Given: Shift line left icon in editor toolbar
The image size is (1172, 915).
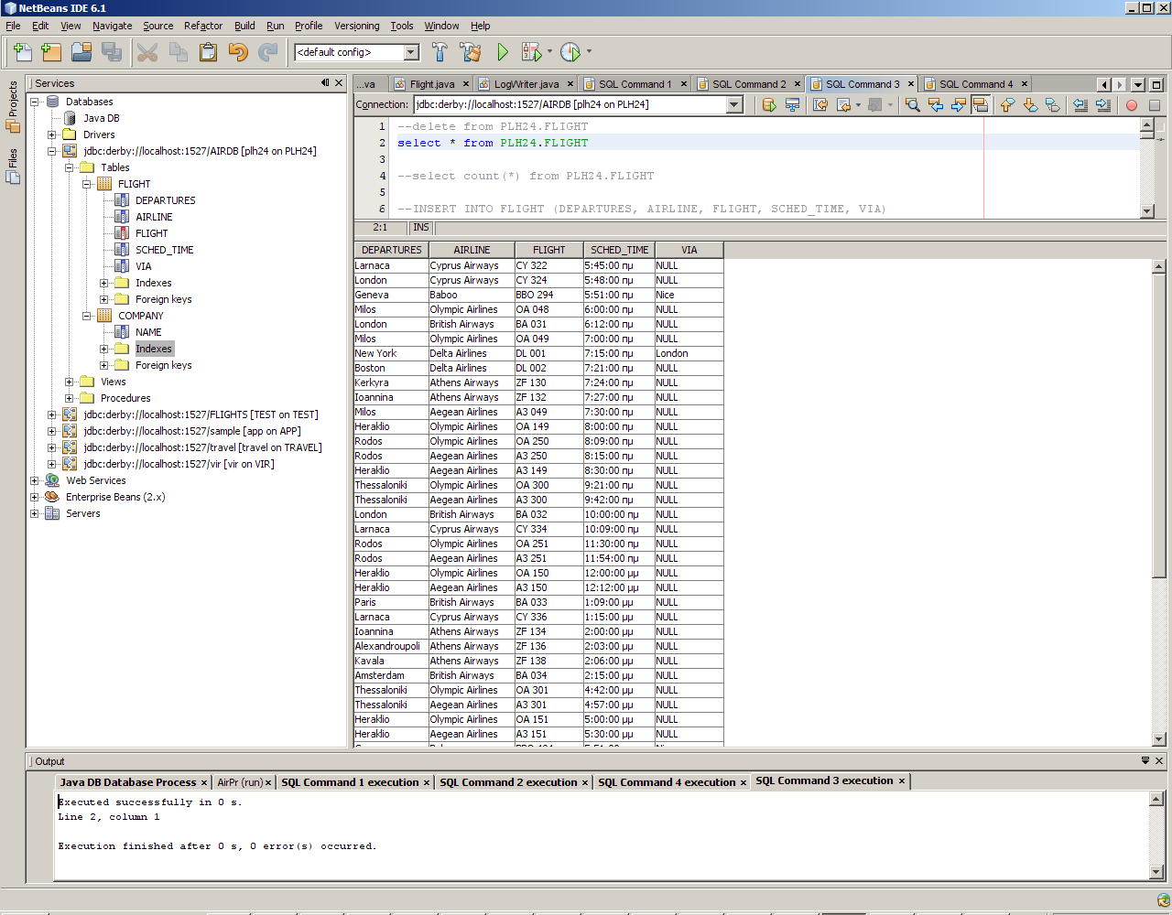Looking at the screenshot, I should [x=1080, y=105].
